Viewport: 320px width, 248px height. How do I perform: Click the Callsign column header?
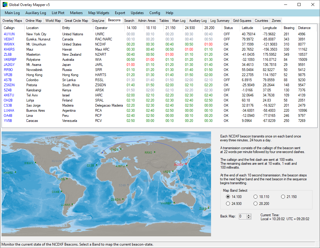[13, 28]
